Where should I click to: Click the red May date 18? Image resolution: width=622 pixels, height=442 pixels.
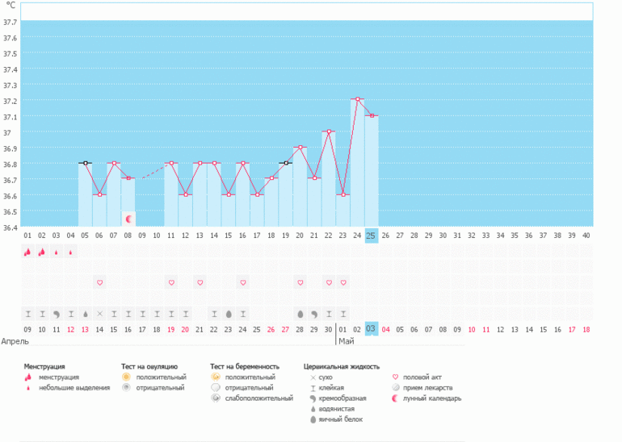click(586, 330)
